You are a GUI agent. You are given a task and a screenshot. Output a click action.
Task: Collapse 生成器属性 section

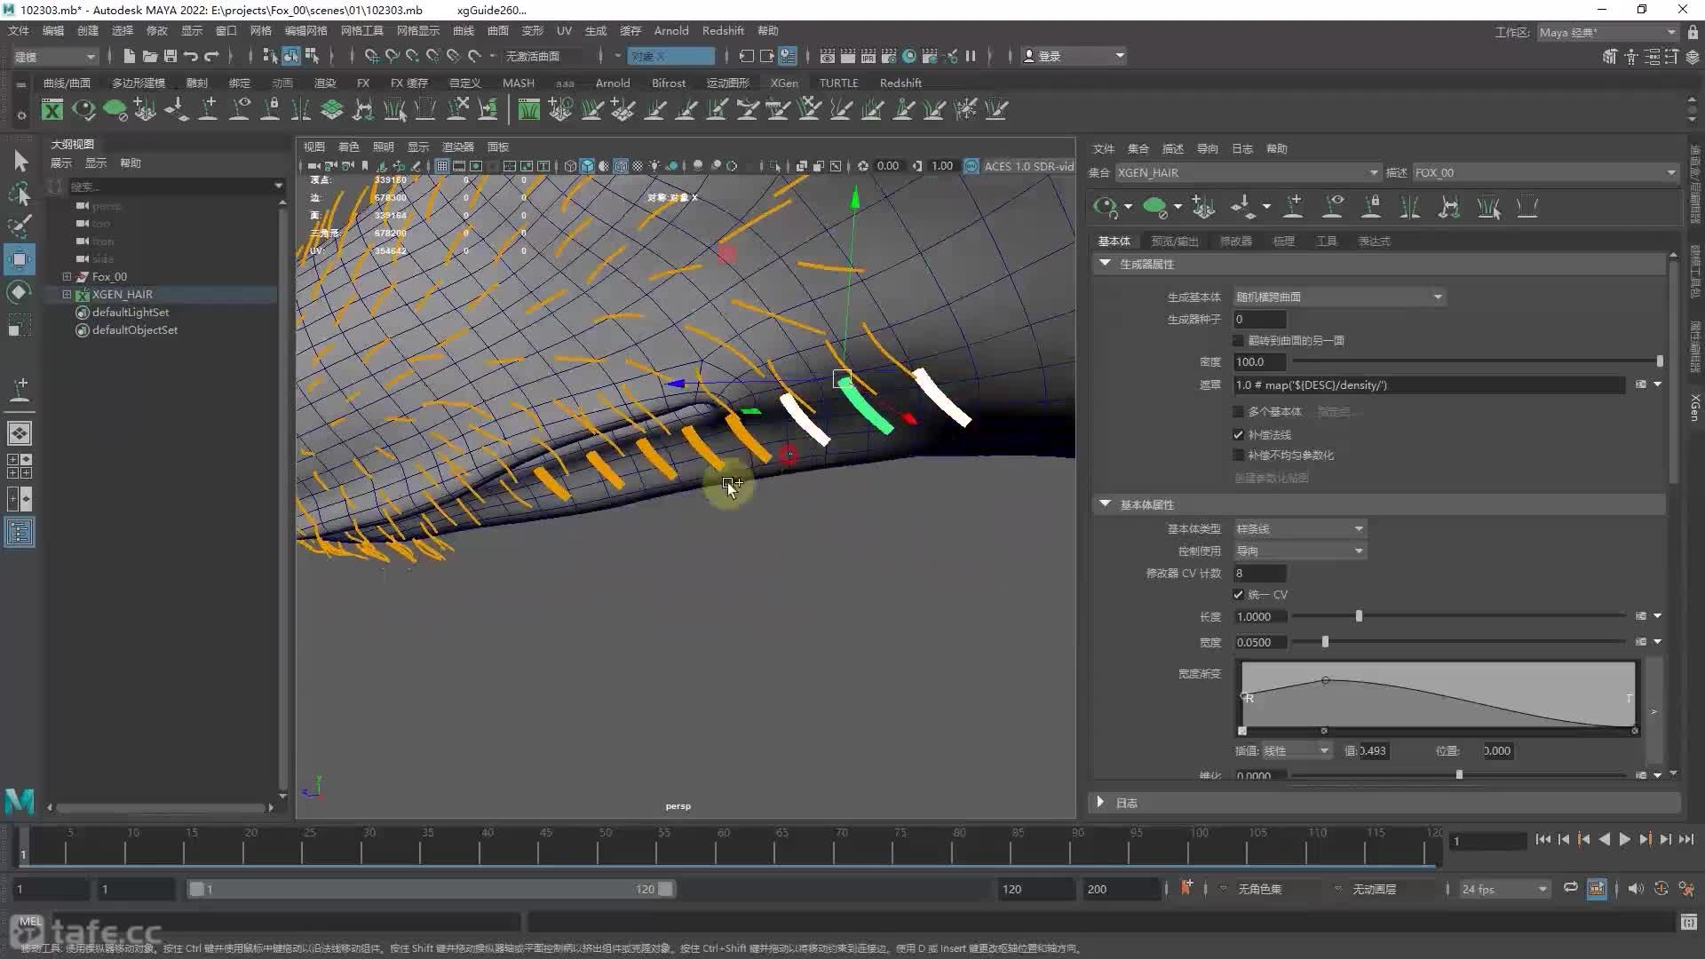point(1105,264)
